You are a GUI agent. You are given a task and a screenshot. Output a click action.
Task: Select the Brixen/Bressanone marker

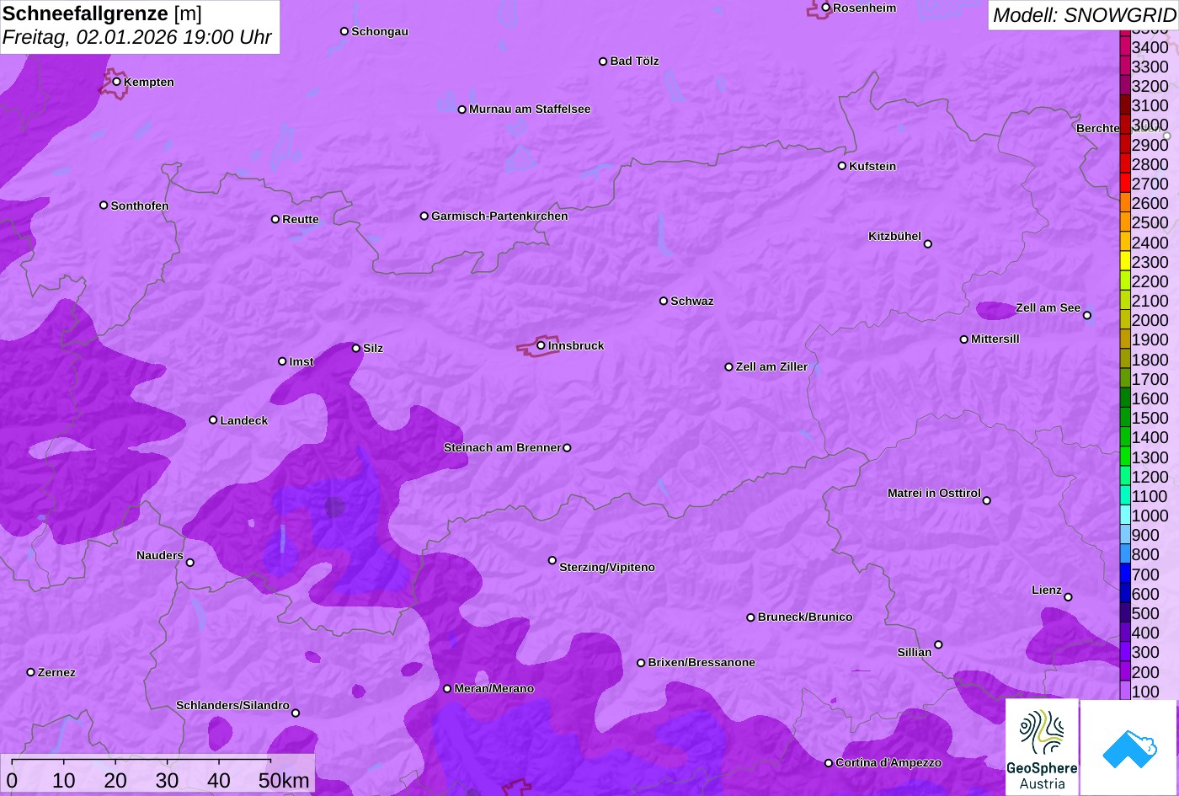coord(640,663)
